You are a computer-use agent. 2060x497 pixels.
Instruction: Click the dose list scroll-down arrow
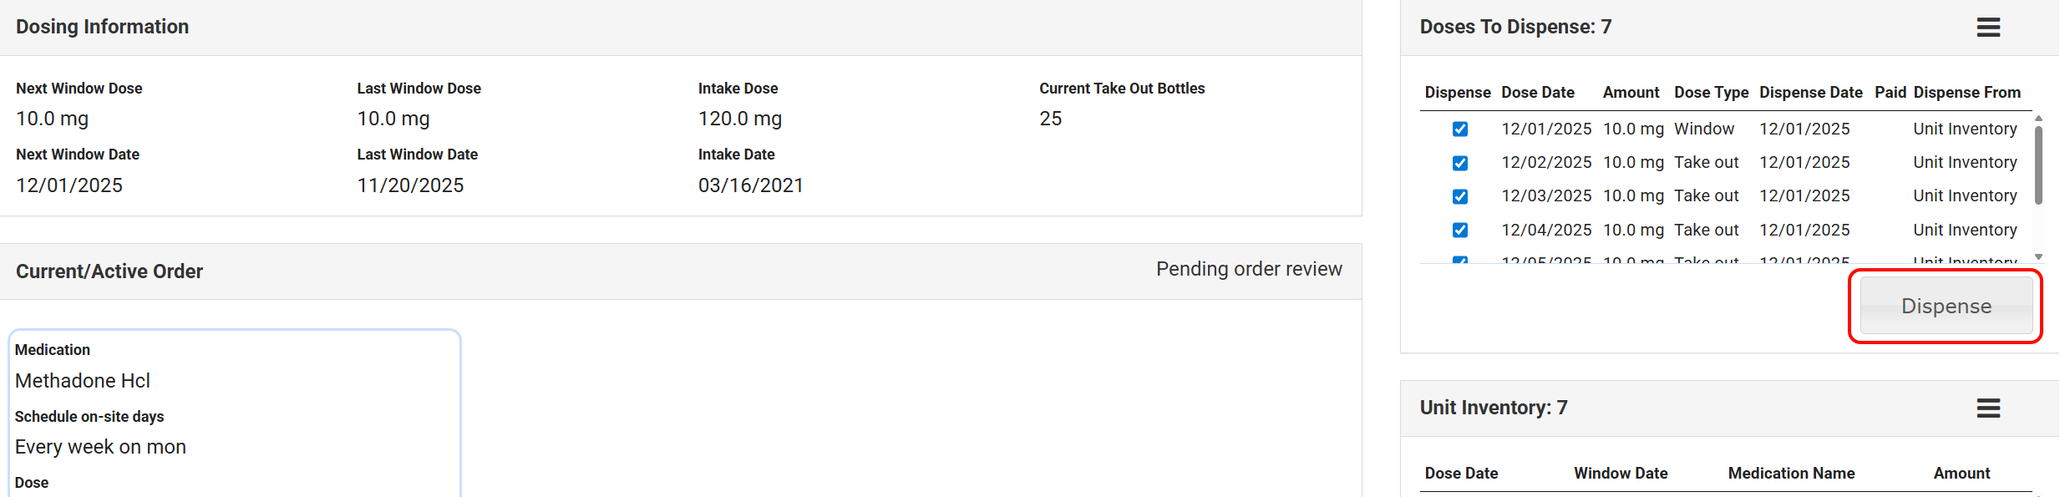click(2038, 256)
